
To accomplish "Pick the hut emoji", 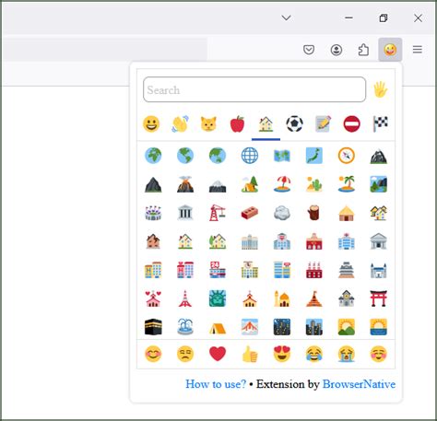I will [x=347, y=213].
